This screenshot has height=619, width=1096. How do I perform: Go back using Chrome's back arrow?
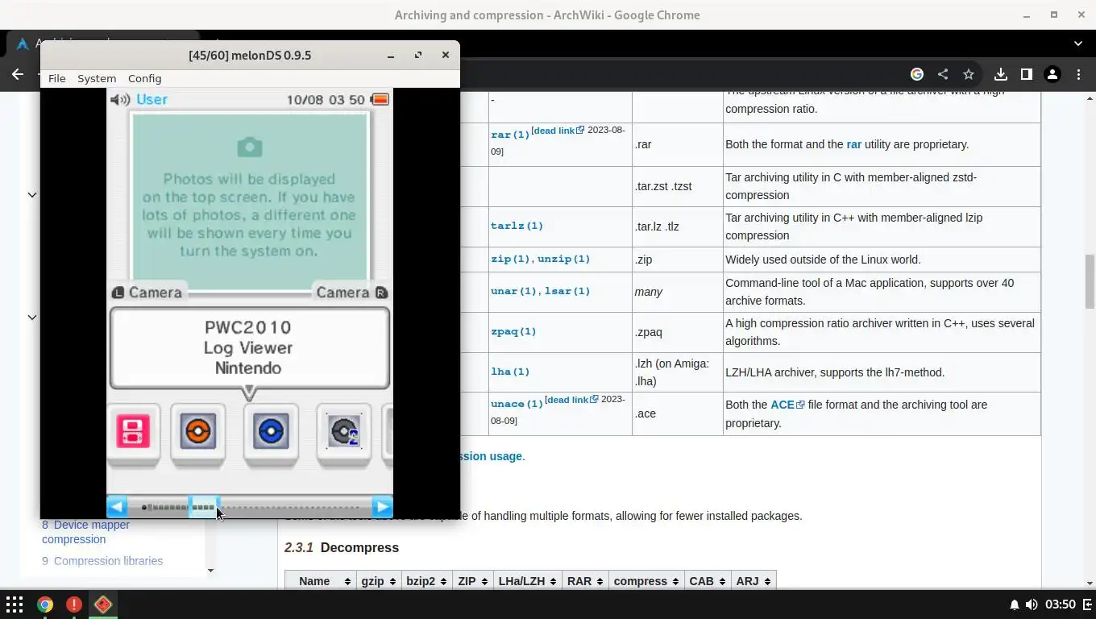coord(18,74)
